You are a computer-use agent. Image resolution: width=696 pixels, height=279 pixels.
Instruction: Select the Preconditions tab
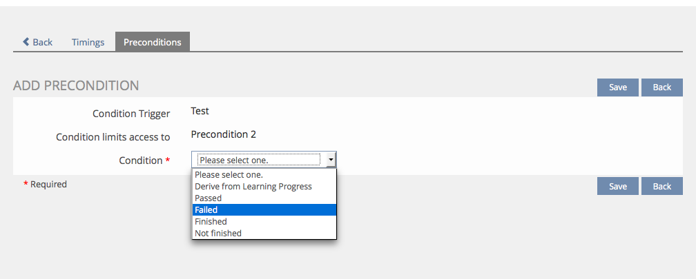tap(152, 42)
